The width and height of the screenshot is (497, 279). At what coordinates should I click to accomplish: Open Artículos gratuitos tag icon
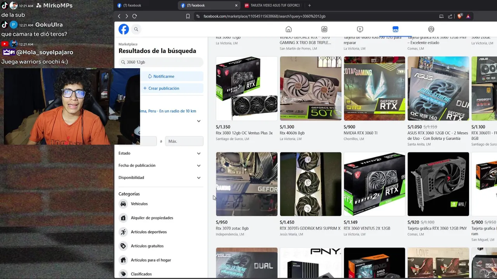[x=123, y=246]
